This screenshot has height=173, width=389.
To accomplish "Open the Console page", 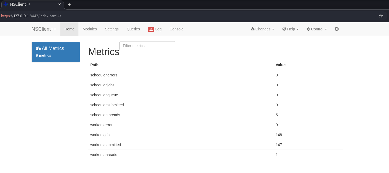I will [176, 29].
